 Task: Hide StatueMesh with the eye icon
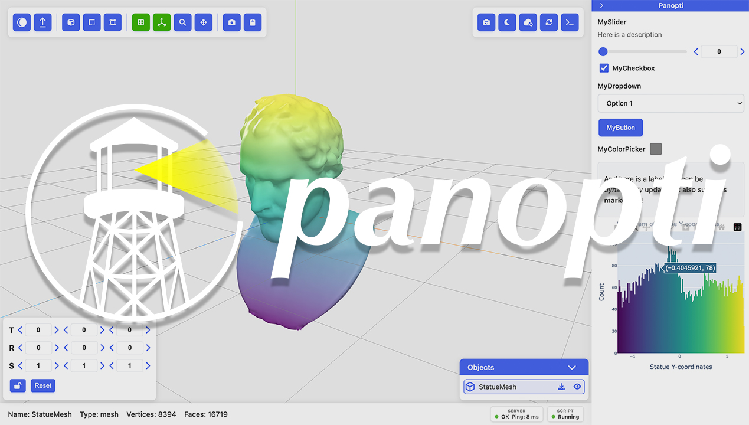click(577, 387)
